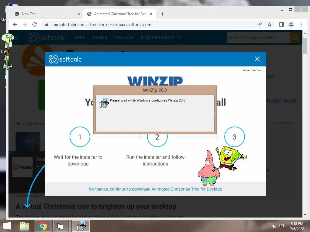The image size is (310, 232).
Task: Click the page vertical scrollbar thumb
Action: click(x=305, y=46)
